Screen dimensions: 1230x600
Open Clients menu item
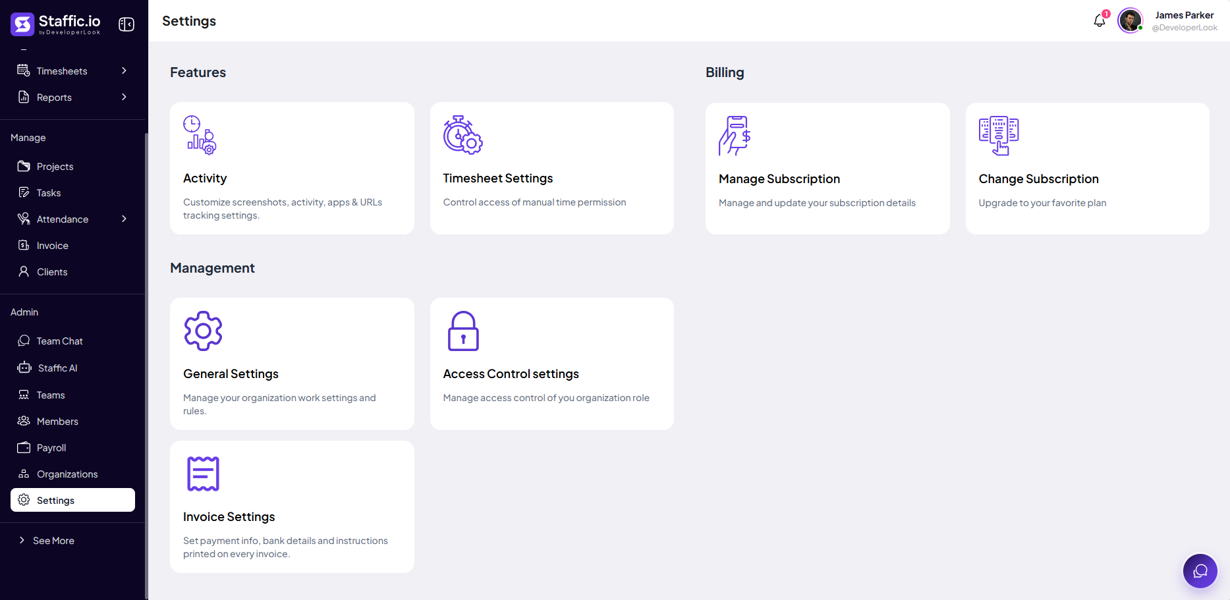(72, 271)
